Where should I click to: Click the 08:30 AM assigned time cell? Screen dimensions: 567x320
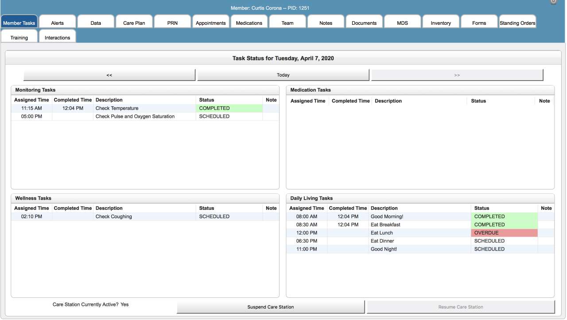coord(307,224)
